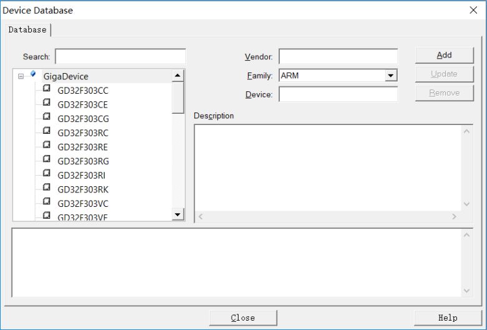487x330 pixels.
Task: Collapse the GigaDevice tree node
Action: coord(21,76)
